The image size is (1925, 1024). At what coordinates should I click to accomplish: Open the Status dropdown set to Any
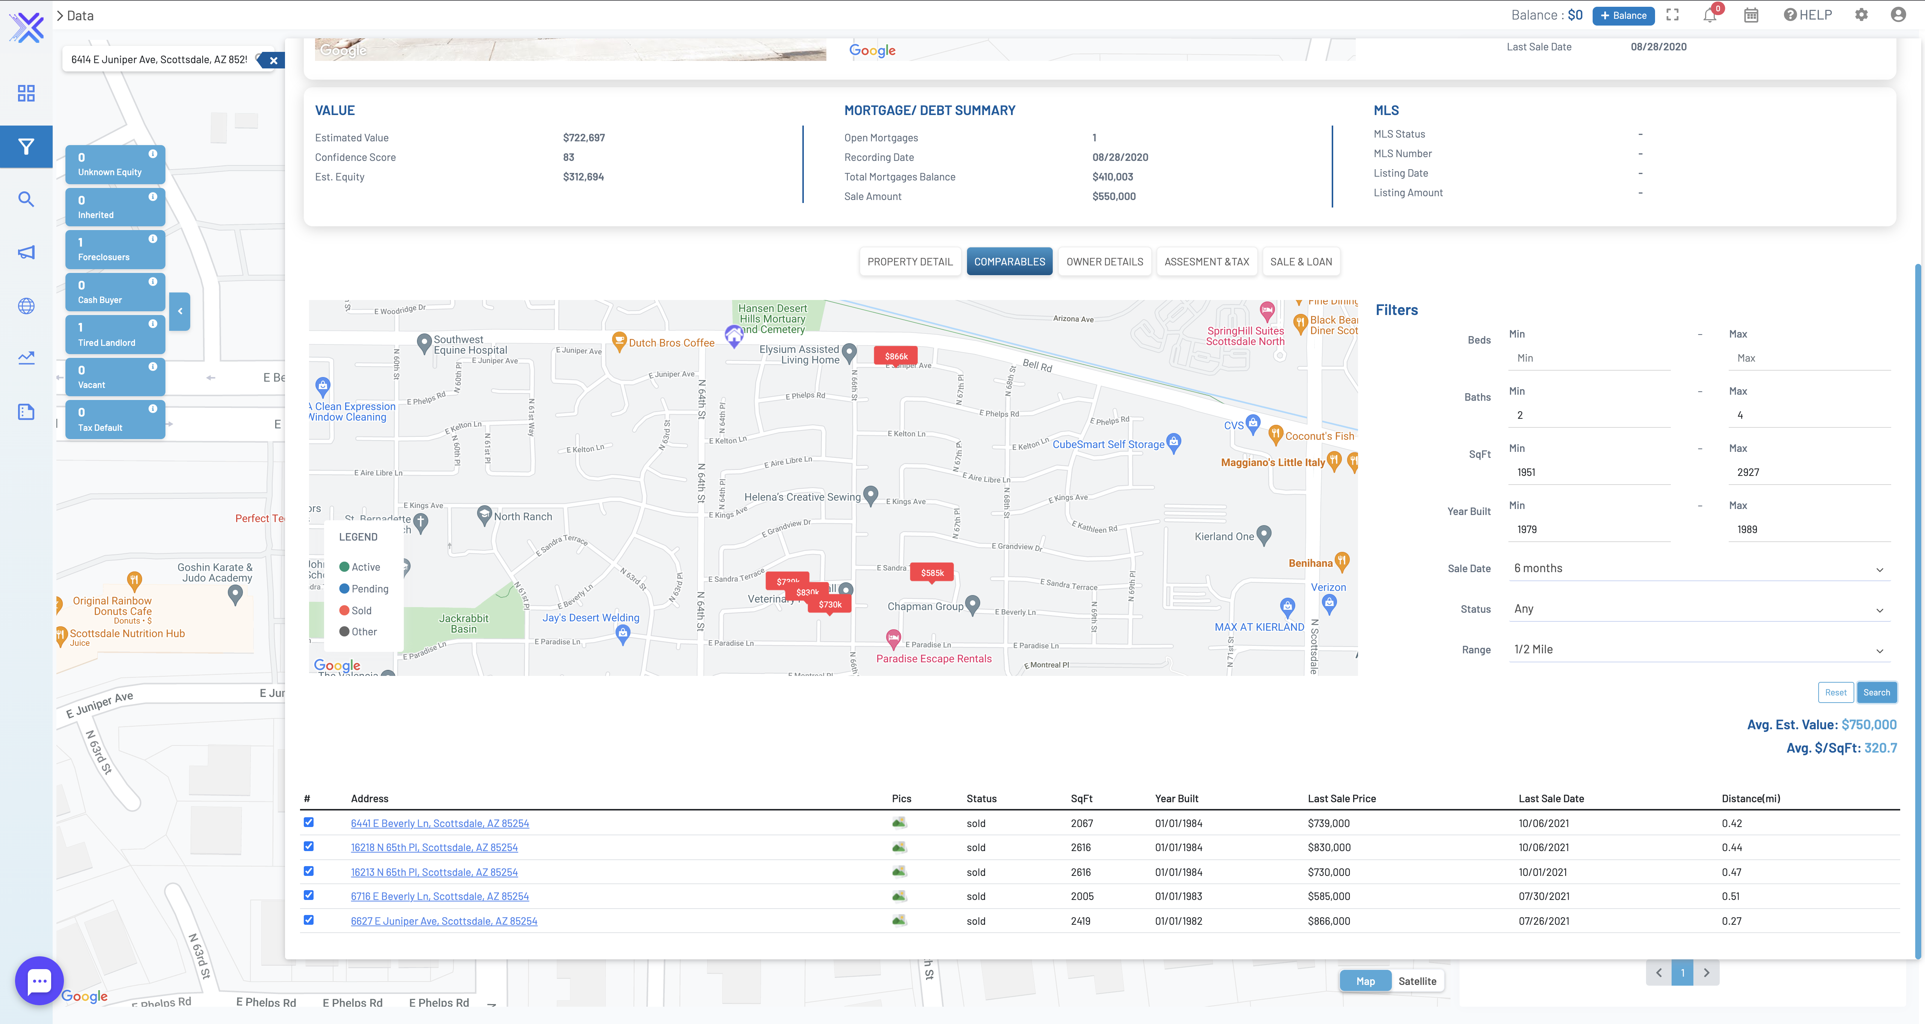(x=1699, y=609)
